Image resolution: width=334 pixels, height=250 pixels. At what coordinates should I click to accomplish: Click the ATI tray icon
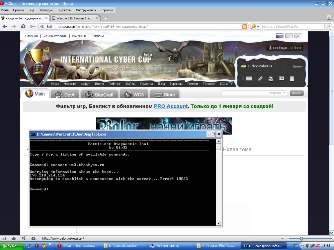click(x=317, y=246)
